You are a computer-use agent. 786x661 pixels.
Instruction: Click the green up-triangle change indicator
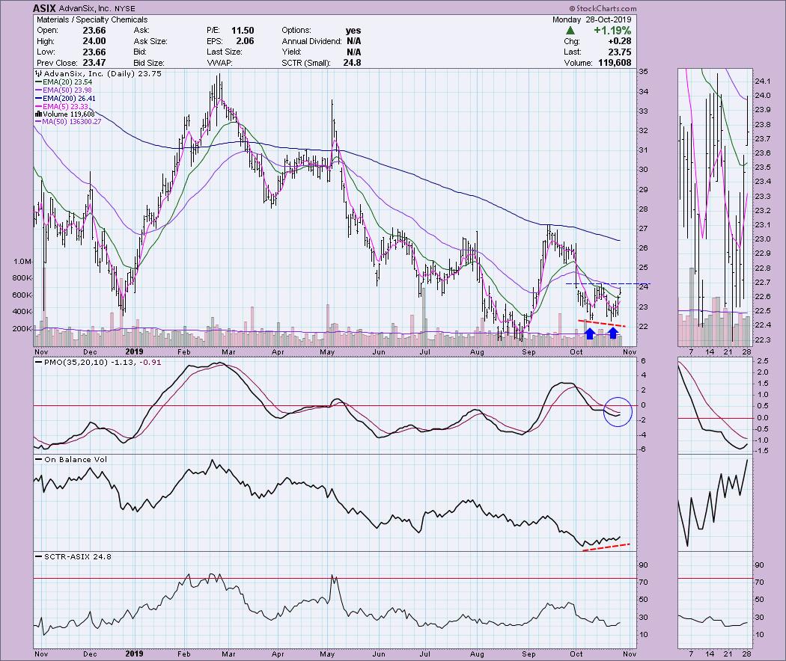[570, 31]
